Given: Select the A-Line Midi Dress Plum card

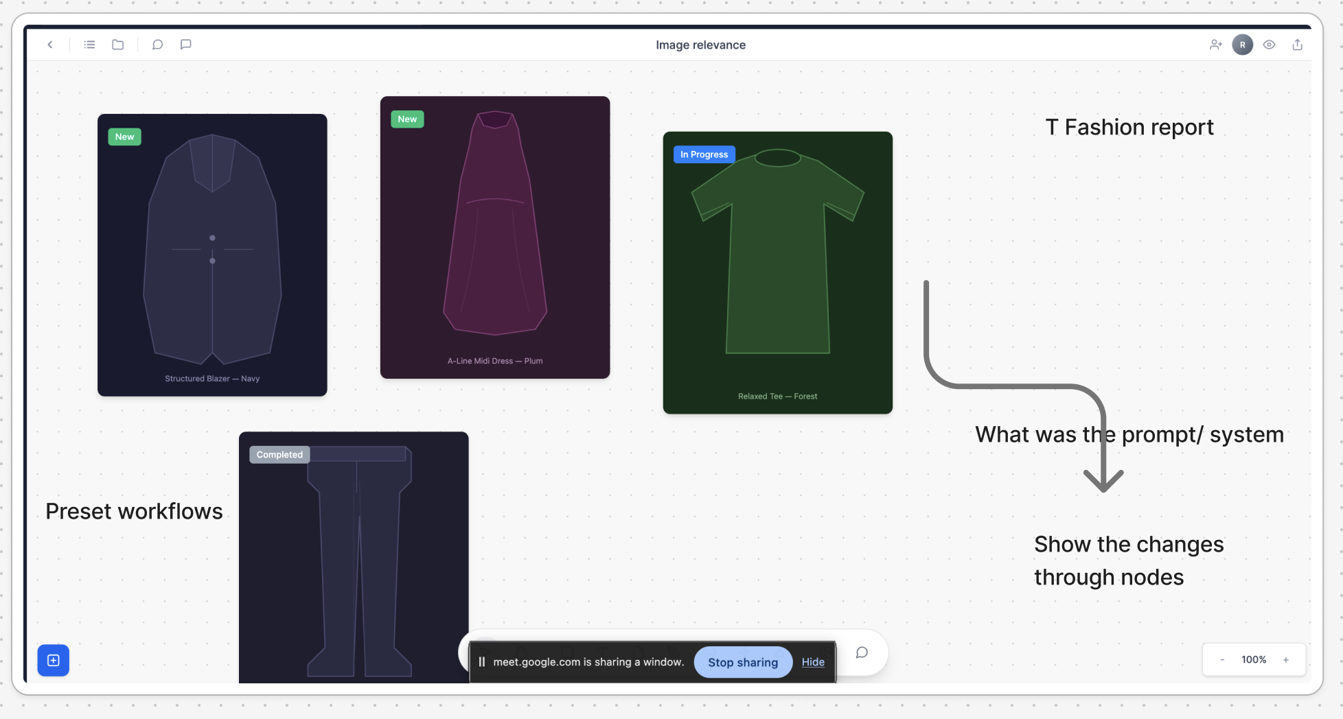Looking at the screenshot, I should click(x=494, y=237).
